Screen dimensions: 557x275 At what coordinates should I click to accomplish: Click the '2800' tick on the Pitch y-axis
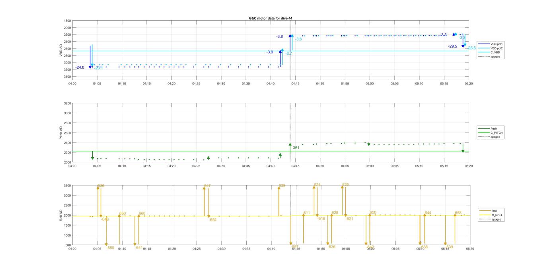pos(68,123)
